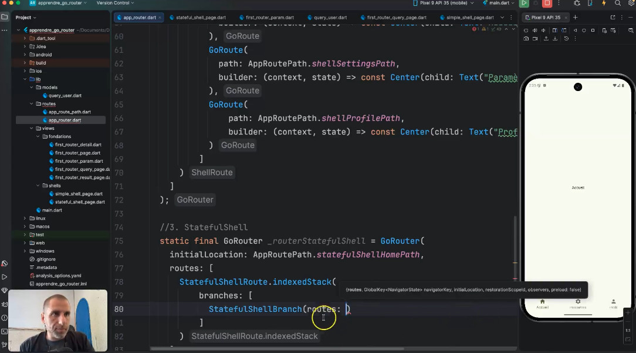Open app_route_path.dart in project tree
Viewport: 636px width, 353px height.
tap(69, 112)
